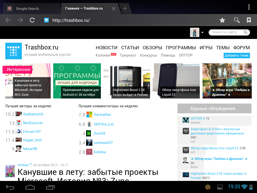Open the Помощь help link
Viewport: 257px width, 193px height.
tap(168, 55)
